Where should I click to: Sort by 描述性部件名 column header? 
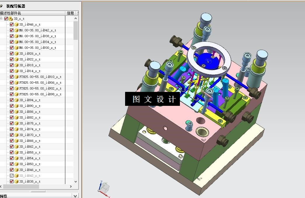[x=32, y=13]
